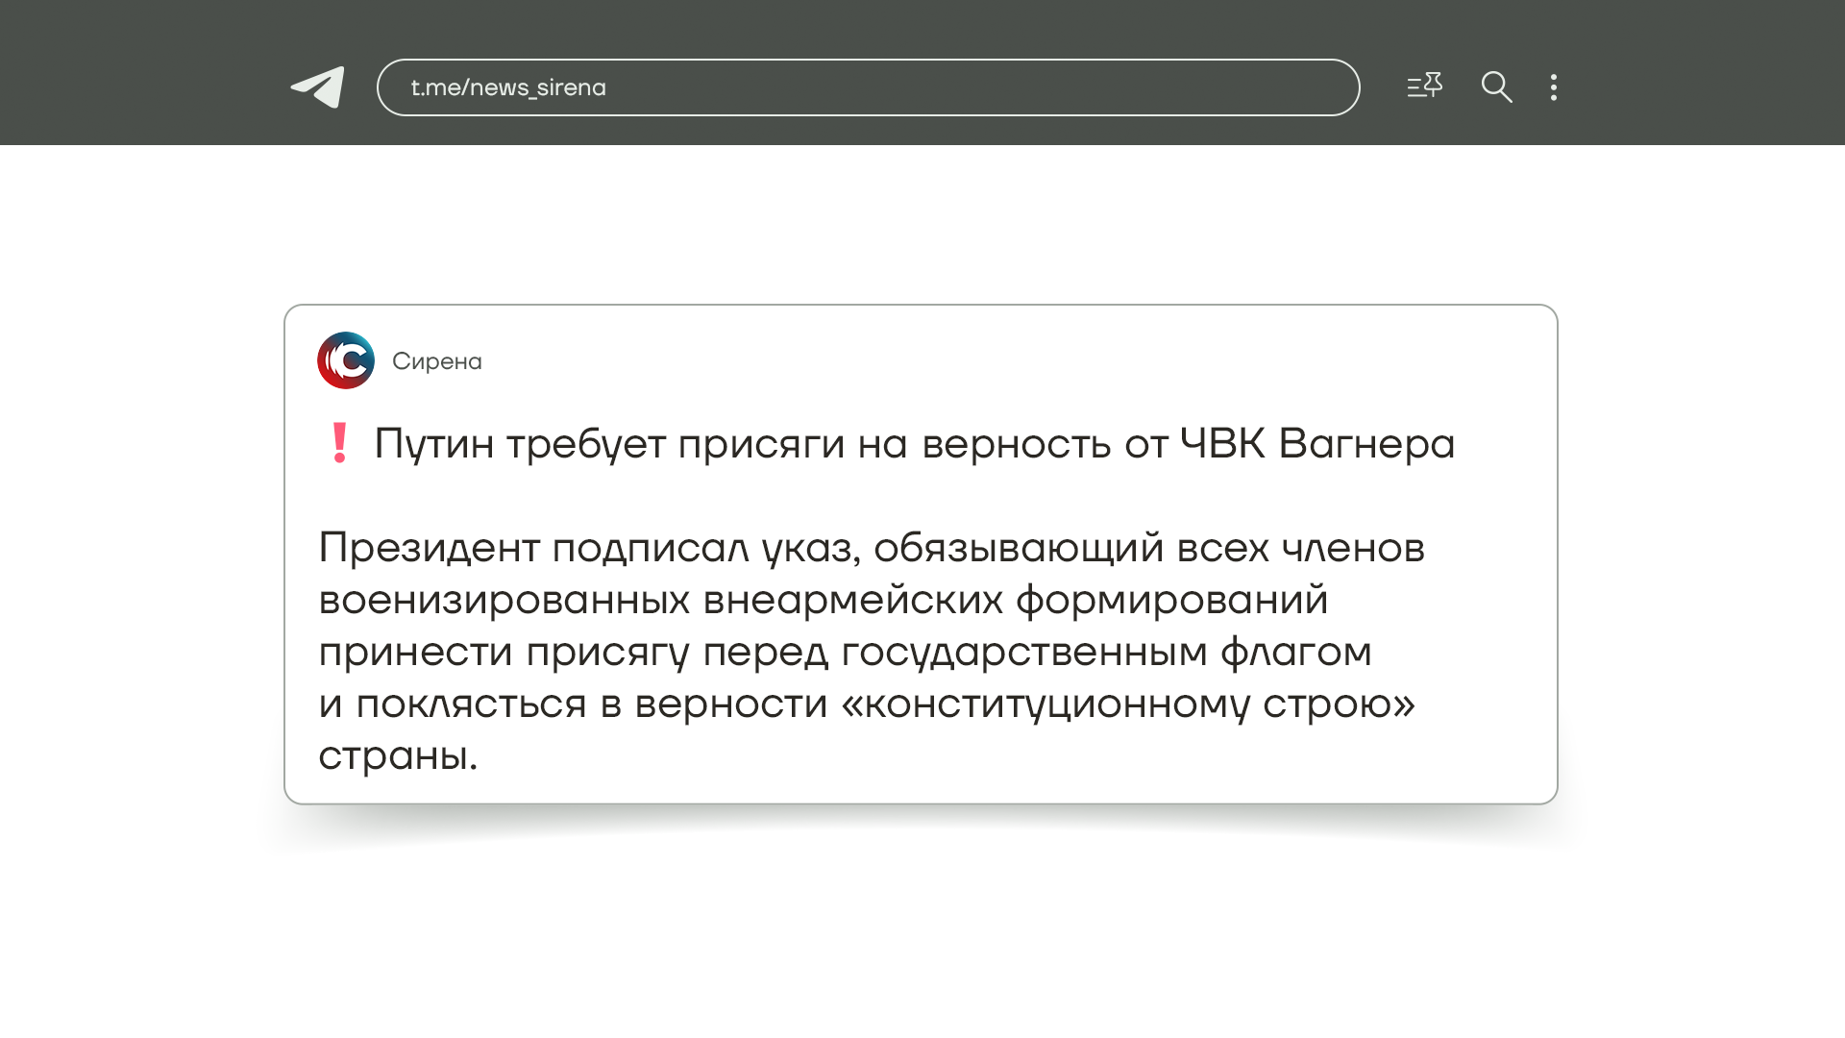The image size is (1845, 1038).
Task: Click the search magnifier icon
Action: point(1496,86)
